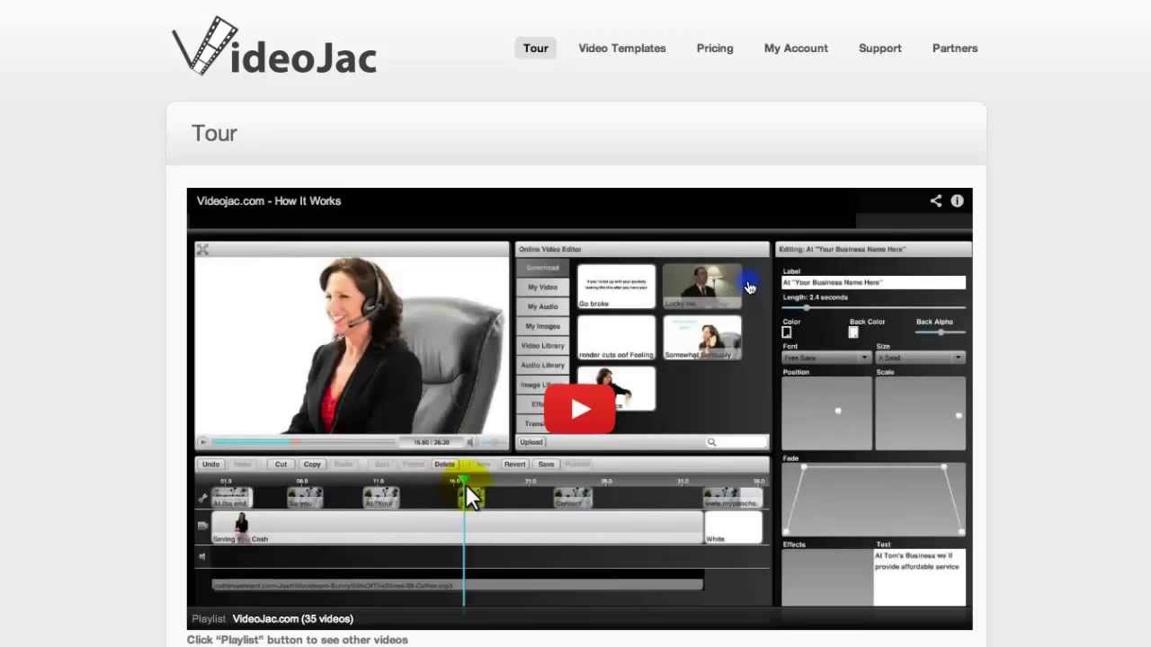Click the Back Color swatch

[x=853, y=332]
